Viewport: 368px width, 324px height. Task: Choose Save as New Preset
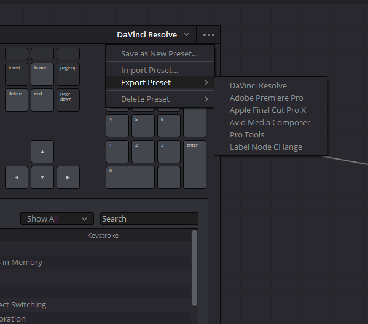(160, 53)
